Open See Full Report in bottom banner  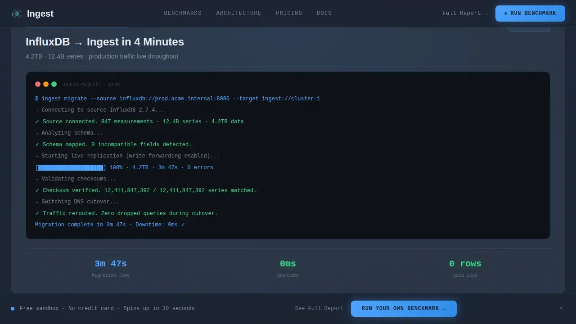coord(319,309)
